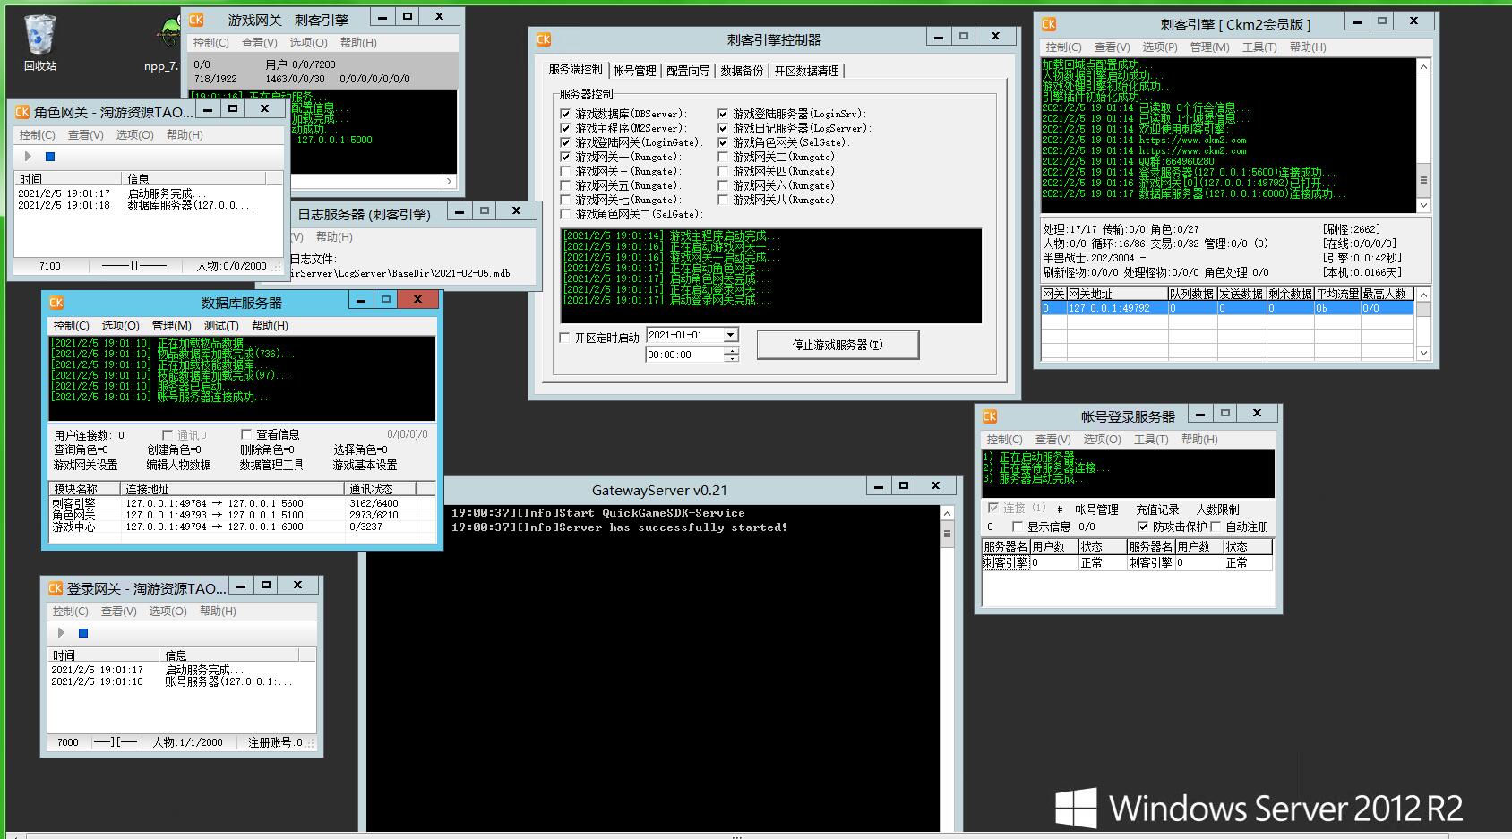
Task: Click the 停止游戏服务器(T) button
Action: 838,345
